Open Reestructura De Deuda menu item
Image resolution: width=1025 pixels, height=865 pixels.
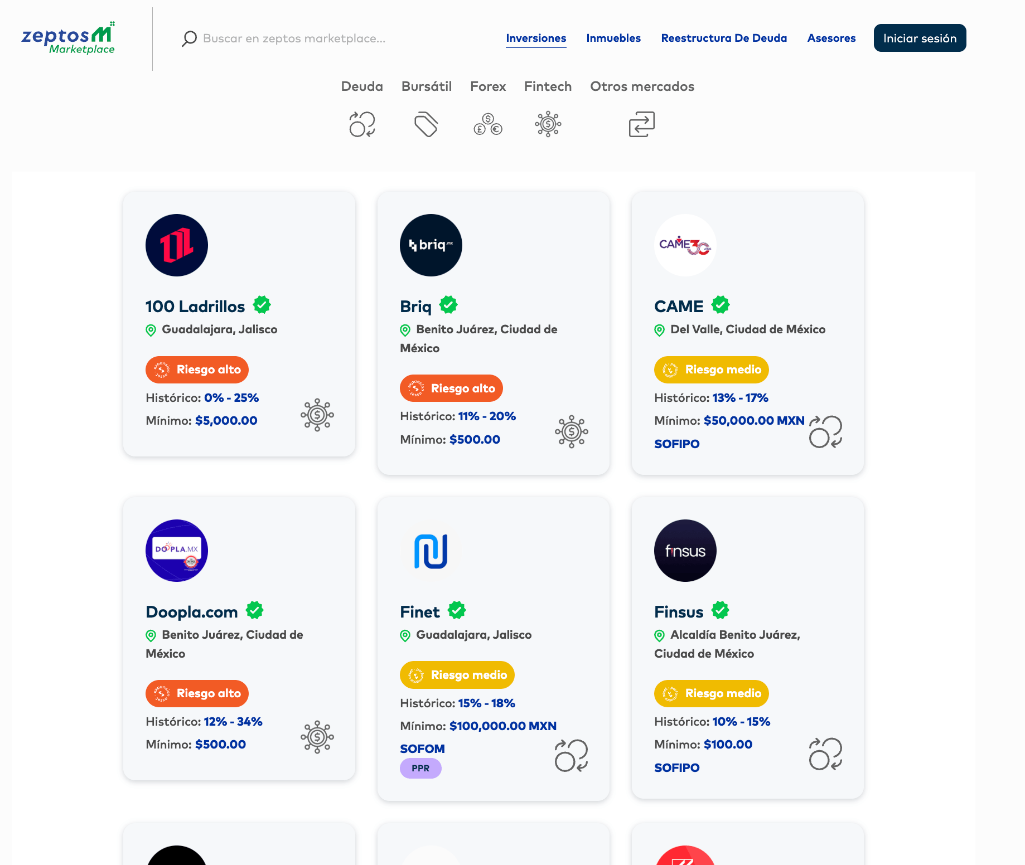click(x=724, y=38)
